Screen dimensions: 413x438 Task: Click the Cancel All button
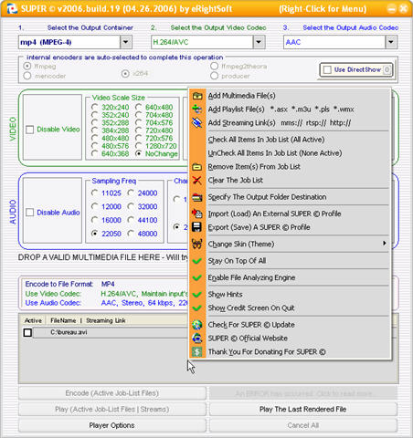[x=303, y=425]
